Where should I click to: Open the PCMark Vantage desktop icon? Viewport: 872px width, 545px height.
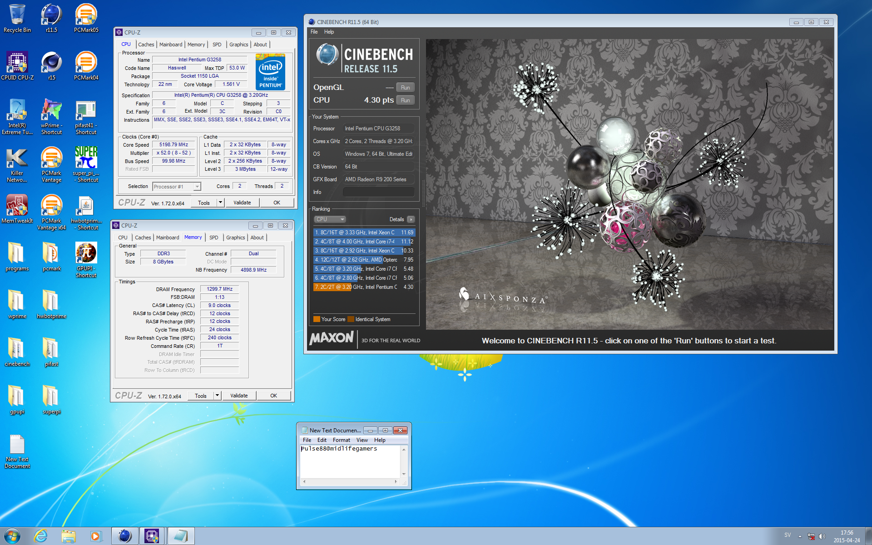[51, 164]
